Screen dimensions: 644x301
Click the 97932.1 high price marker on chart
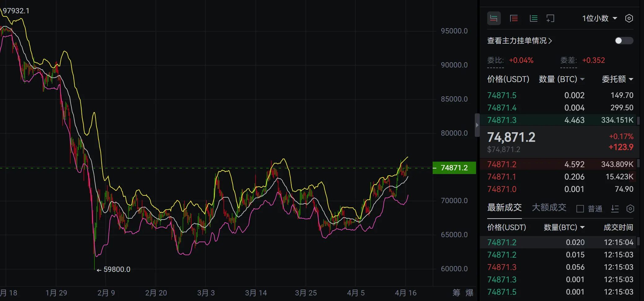pos(16,11)
